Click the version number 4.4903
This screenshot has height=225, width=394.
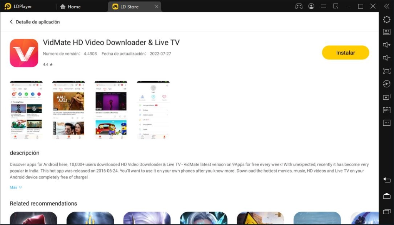pyautogui.click(x=90, y=54)
